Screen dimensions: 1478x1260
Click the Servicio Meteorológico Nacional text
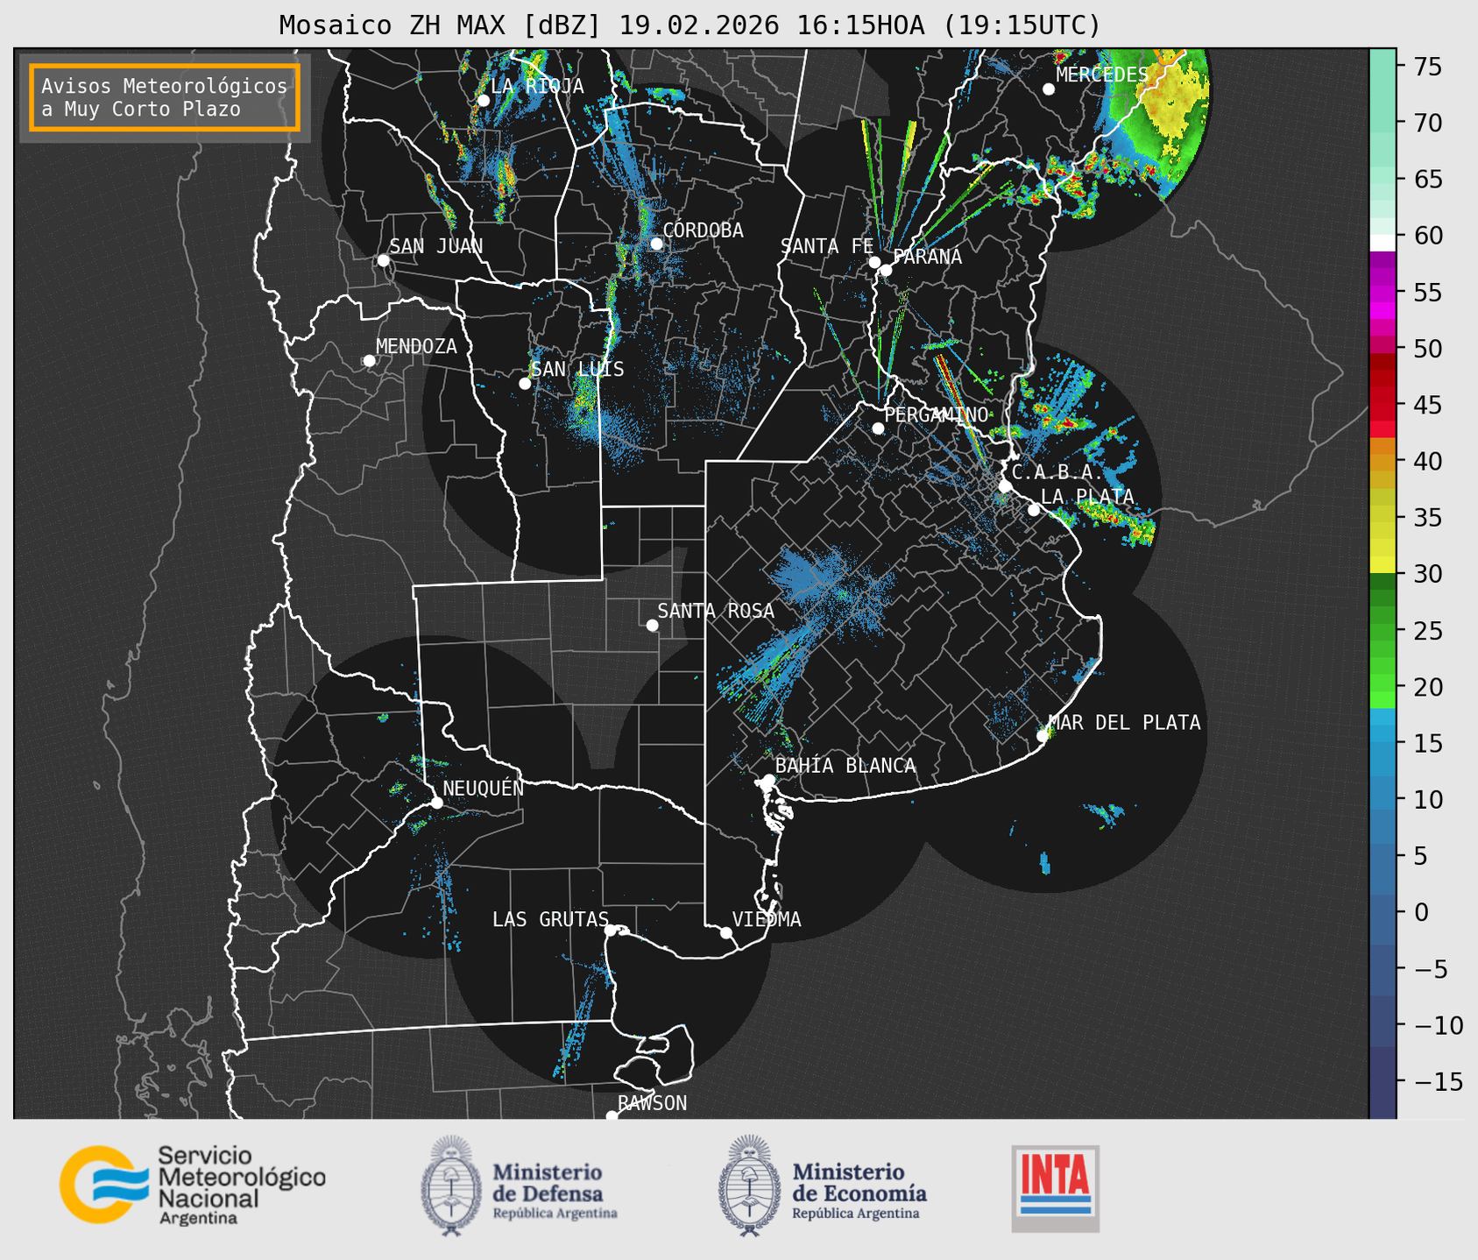tap(241, 1185)
